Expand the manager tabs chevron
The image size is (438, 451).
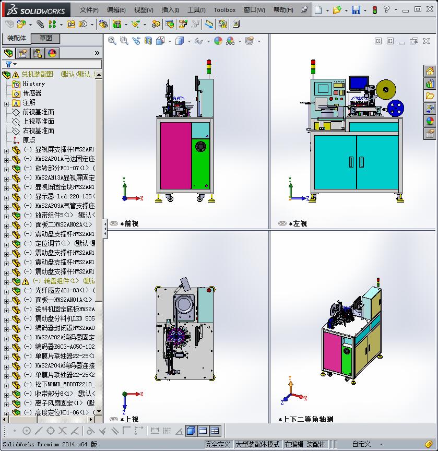point(97,53)
